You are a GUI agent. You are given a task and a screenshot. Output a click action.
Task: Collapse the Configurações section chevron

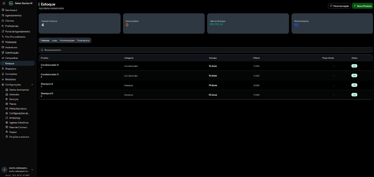(x=32, y=85)
